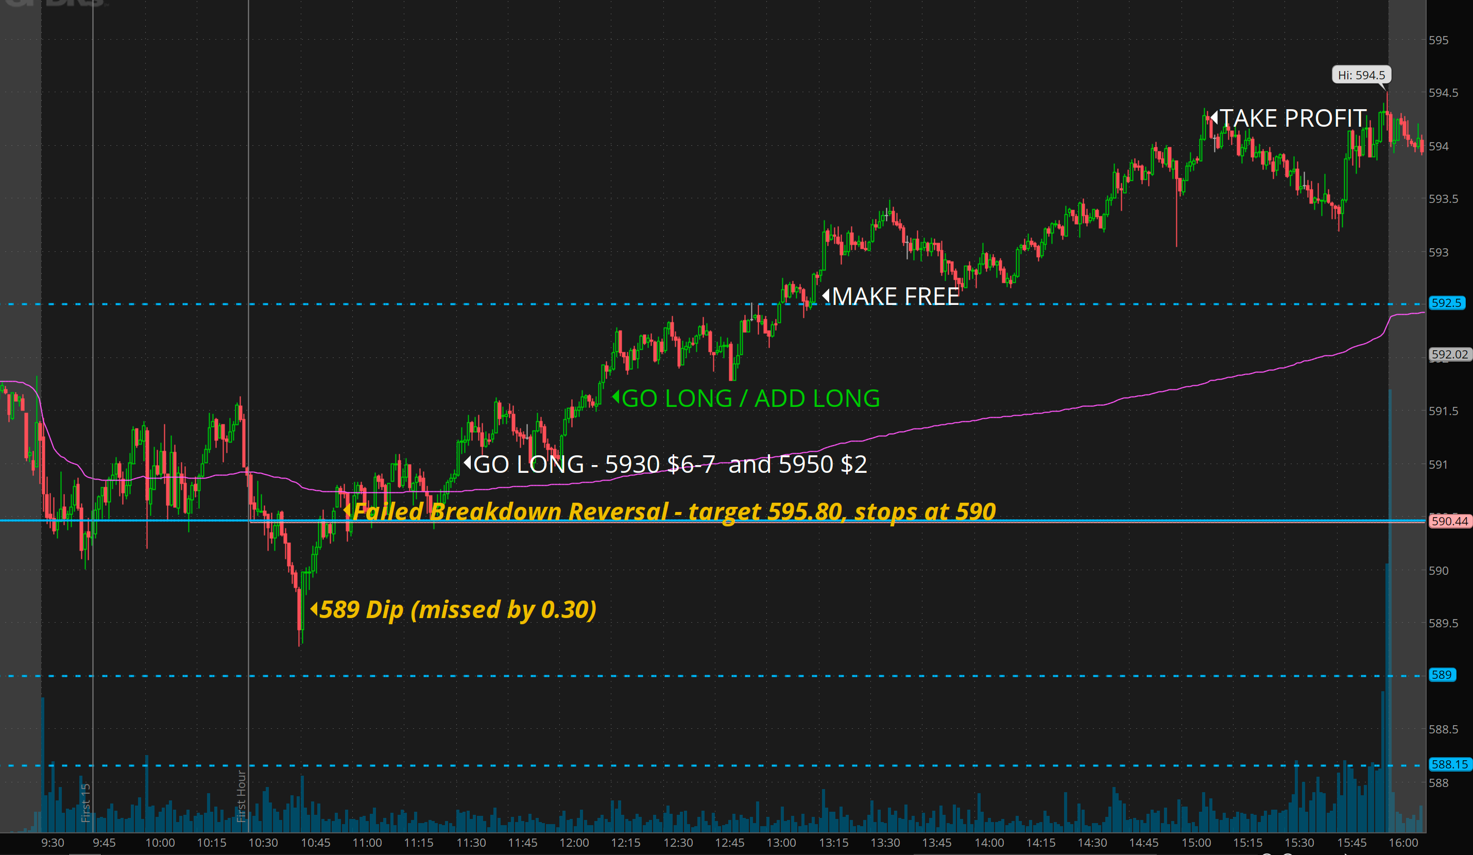Click the First 15 vertical marker label
The image size is (1473, 855).
tap(85, 803)
